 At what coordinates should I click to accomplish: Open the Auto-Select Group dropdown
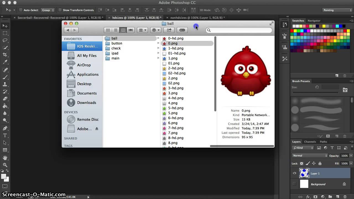(48, 10)
